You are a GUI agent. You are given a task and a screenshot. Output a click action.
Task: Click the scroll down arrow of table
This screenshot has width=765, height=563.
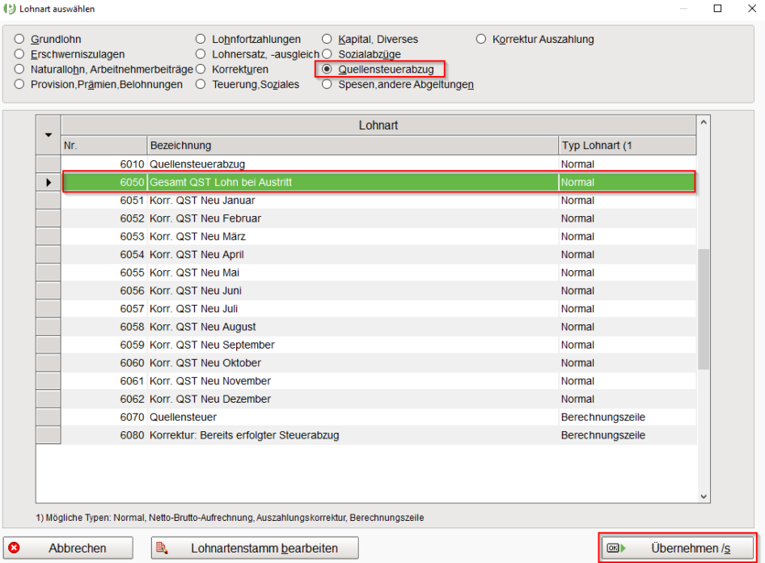(703, 496)
